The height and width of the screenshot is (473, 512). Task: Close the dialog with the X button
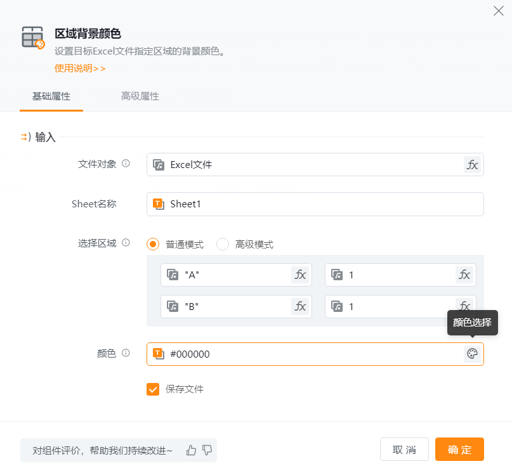coord(499,11)
